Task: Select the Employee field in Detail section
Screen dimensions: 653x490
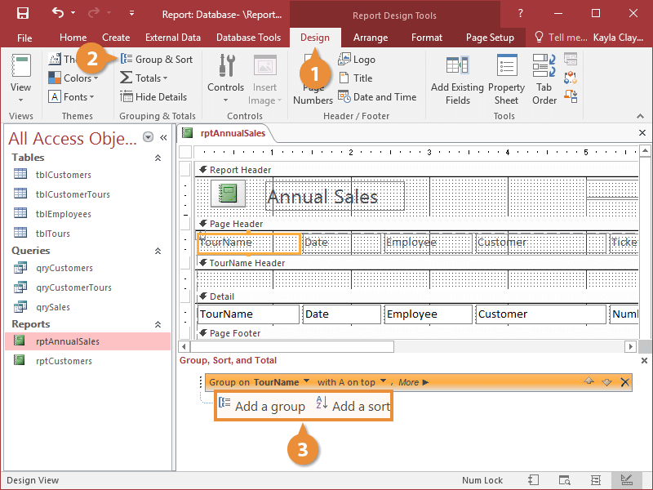Action: [x=429, y=314]
